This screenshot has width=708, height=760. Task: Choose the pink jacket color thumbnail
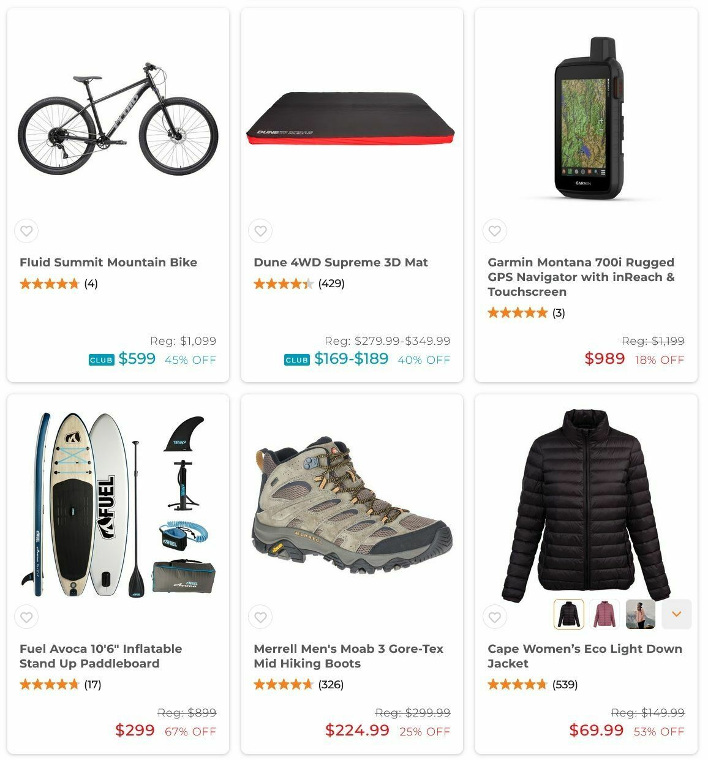604,614
